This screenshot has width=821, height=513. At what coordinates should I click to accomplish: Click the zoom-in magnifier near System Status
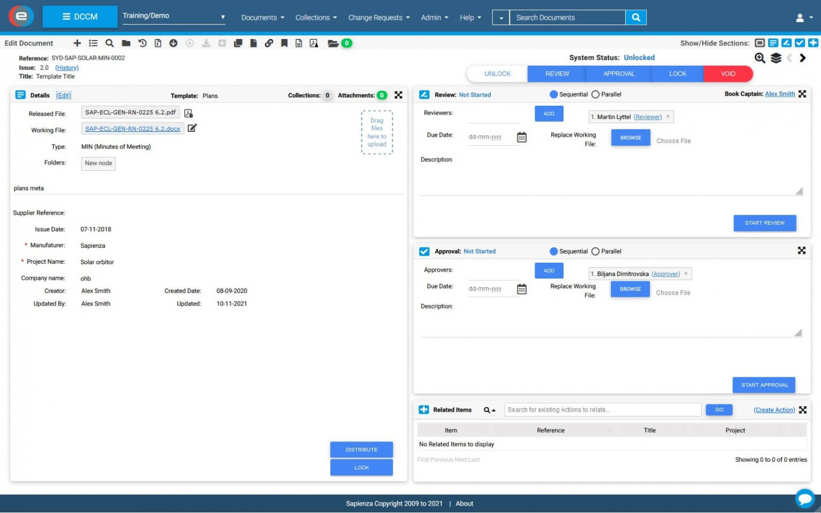(x=760, y=58)
